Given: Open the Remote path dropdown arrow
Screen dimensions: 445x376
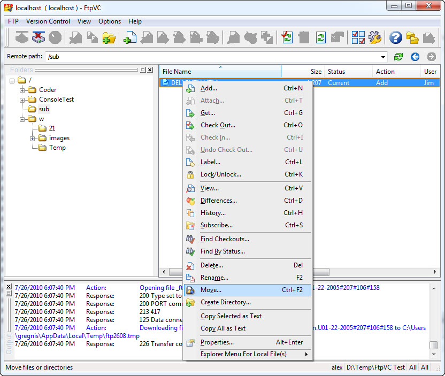Looking at the screenshot, I should [x=383, y=57].
